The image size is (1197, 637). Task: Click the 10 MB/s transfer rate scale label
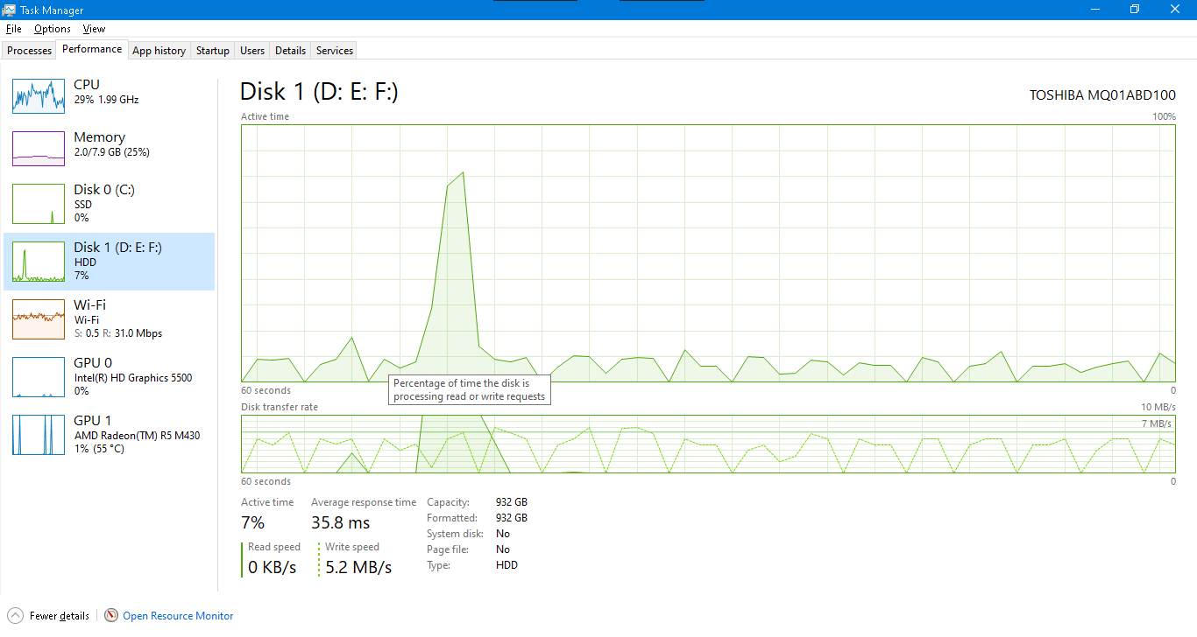pyautogui.click(x=1158, y=407)
